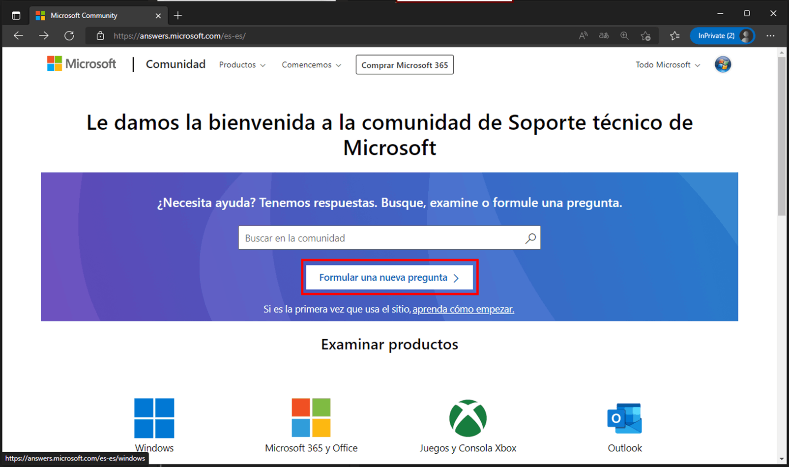
Task: Click the vertical page scrollbar thumb
Action: 782,136
